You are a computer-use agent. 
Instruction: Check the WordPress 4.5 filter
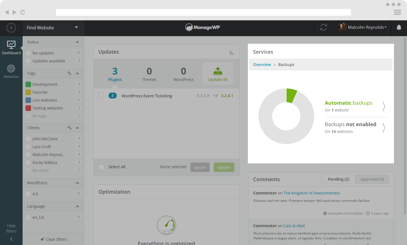coord(28,194)
